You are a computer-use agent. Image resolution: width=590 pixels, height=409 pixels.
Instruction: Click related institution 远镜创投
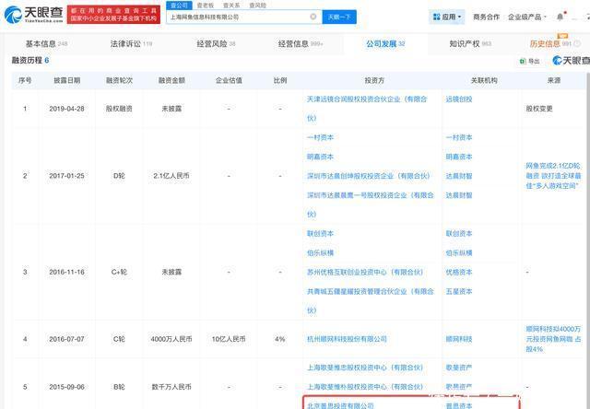(457, 99)
